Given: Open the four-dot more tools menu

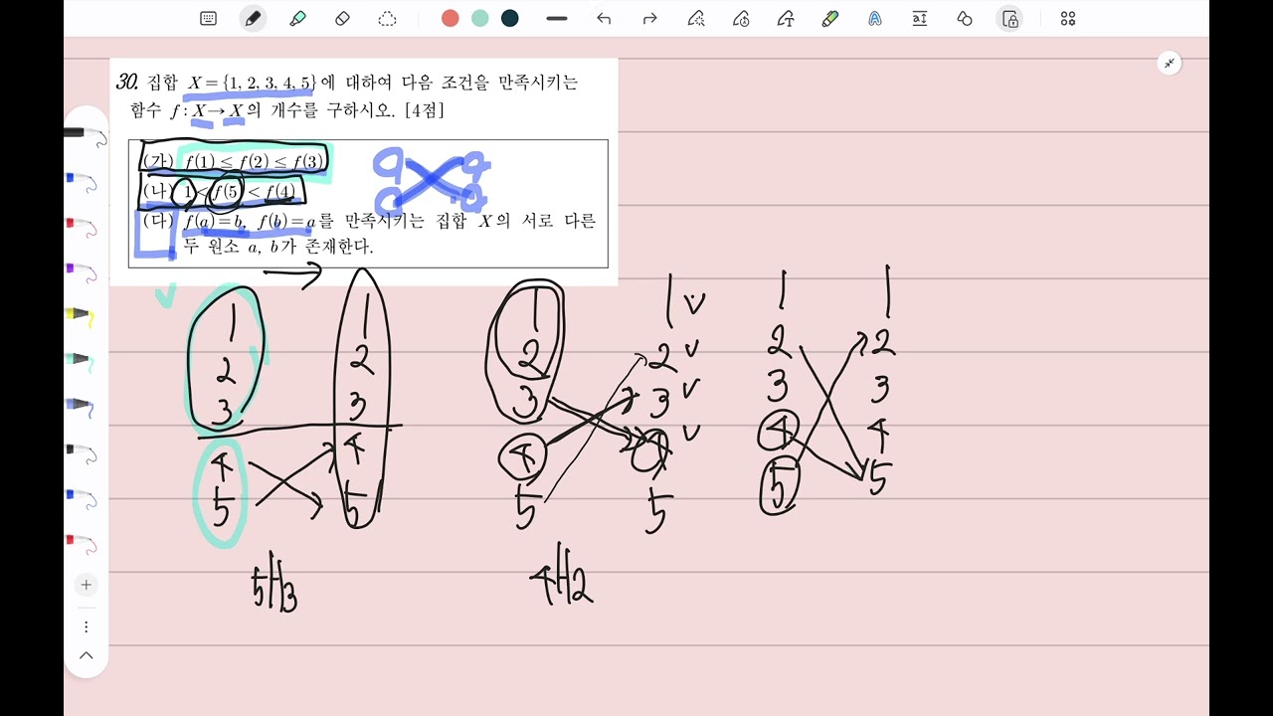Looking at the screenshot, I should (1068, 18).
